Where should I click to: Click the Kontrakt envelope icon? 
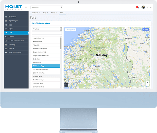6,48
